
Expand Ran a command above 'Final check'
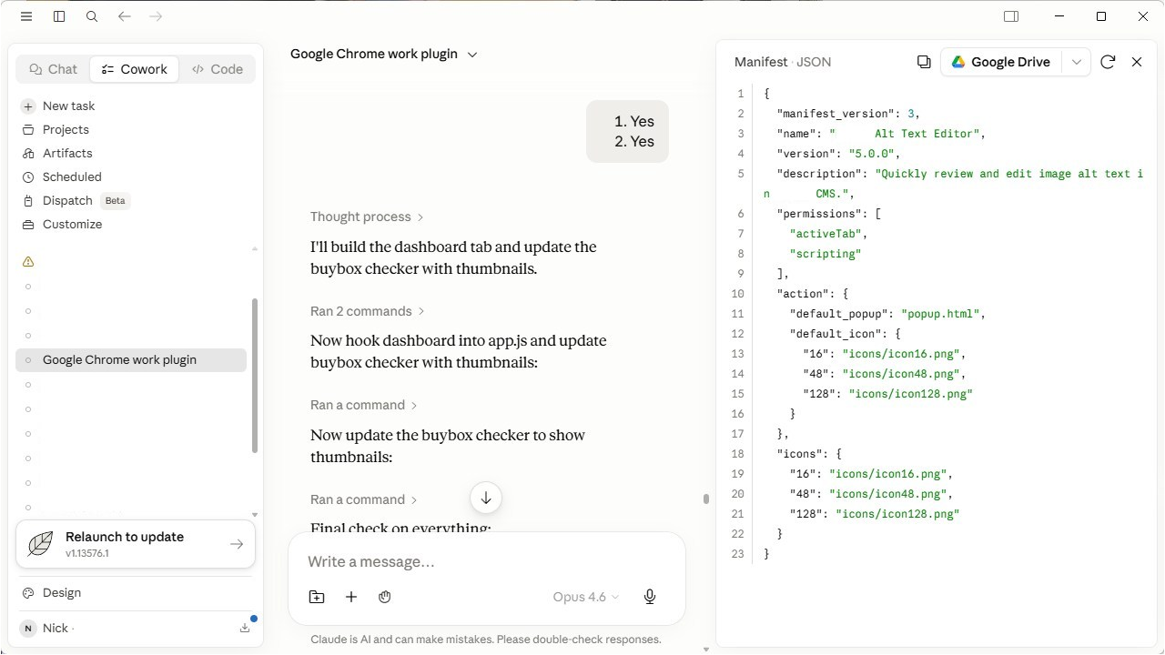tap(364, 499)
